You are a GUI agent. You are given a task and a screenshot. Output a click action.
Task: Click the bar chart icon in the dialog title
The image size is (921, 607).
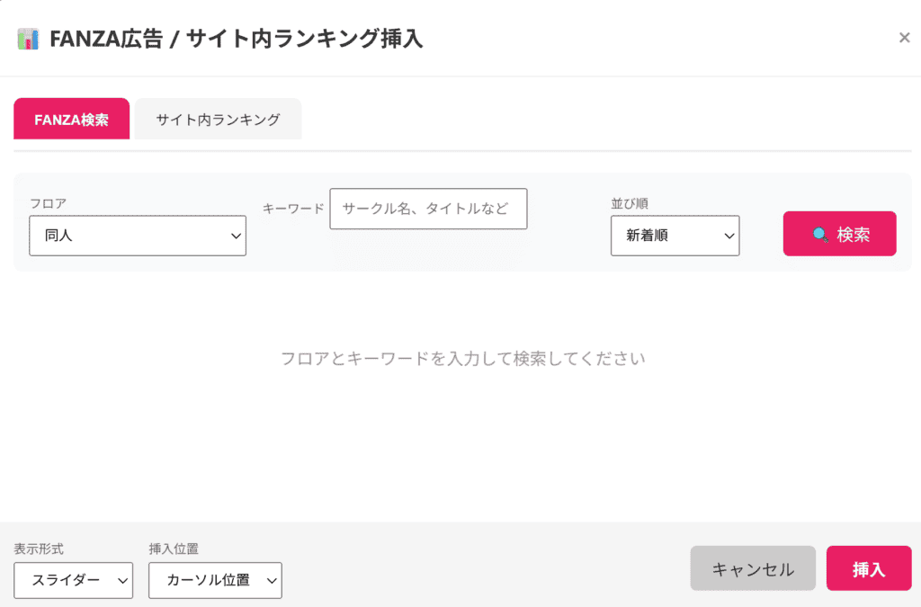[x=28, y=40]
